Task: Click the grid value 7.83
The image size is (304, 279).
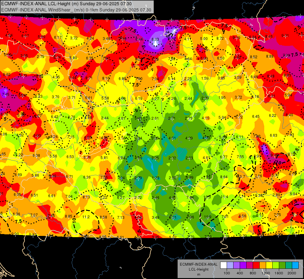Action: [x=207, y=177]
